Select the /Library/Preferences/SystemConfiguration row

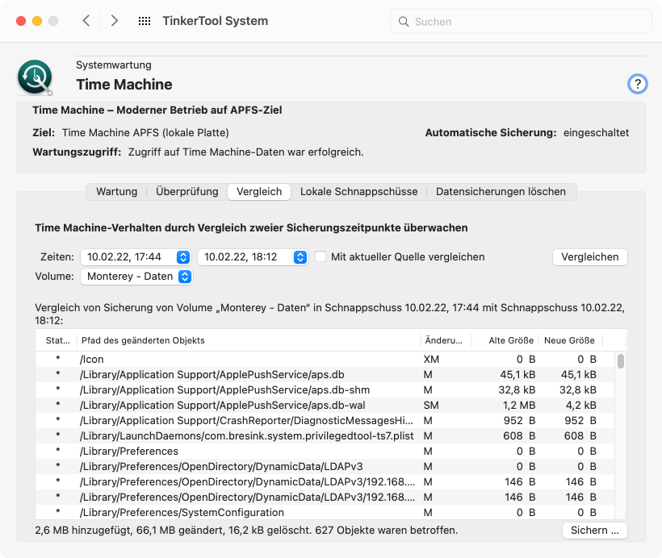325,513
